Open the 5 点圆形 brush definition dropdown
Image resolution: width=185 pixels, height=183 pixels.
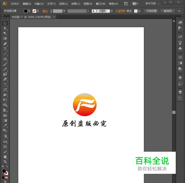pyautogui.click(x=112, y=11)
